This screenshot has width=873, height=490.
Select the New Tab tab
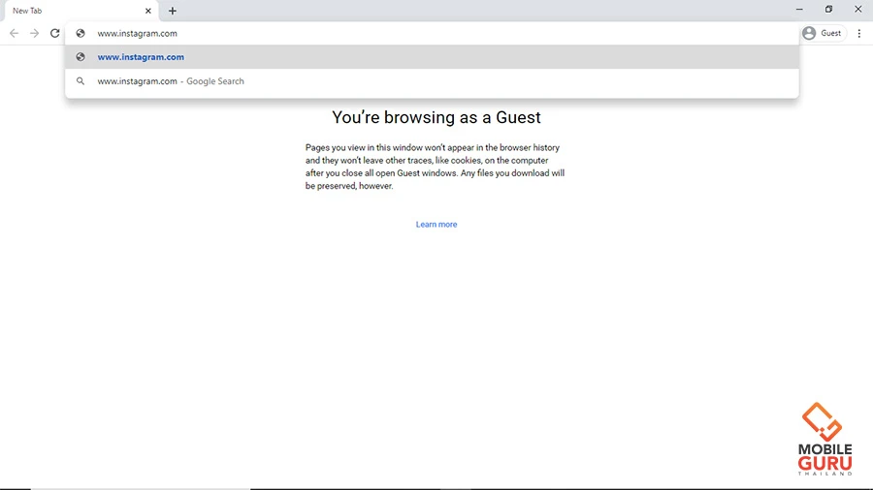pos(68,11)
